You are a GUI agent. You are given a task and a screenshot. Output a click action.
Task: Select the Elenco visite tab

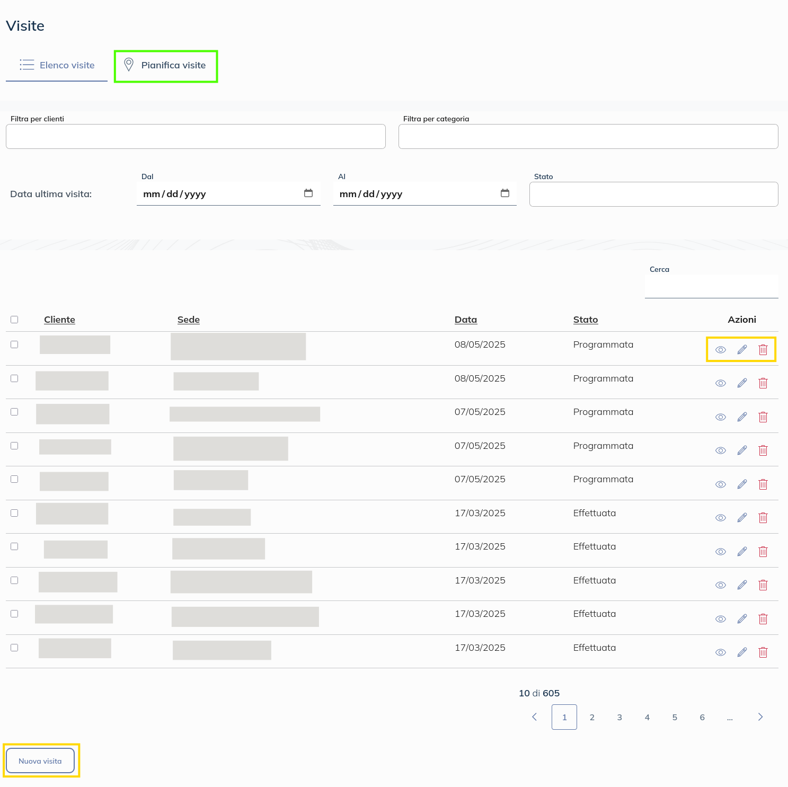[x=57, y=66]
